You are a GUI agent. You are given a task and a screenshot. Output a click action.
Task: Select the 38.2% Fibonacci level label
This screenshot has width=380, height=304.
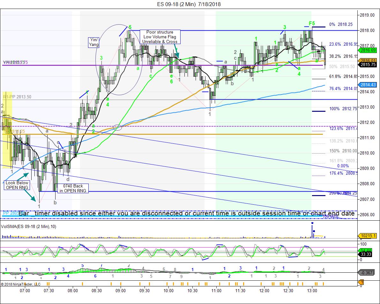pos(343,56)
